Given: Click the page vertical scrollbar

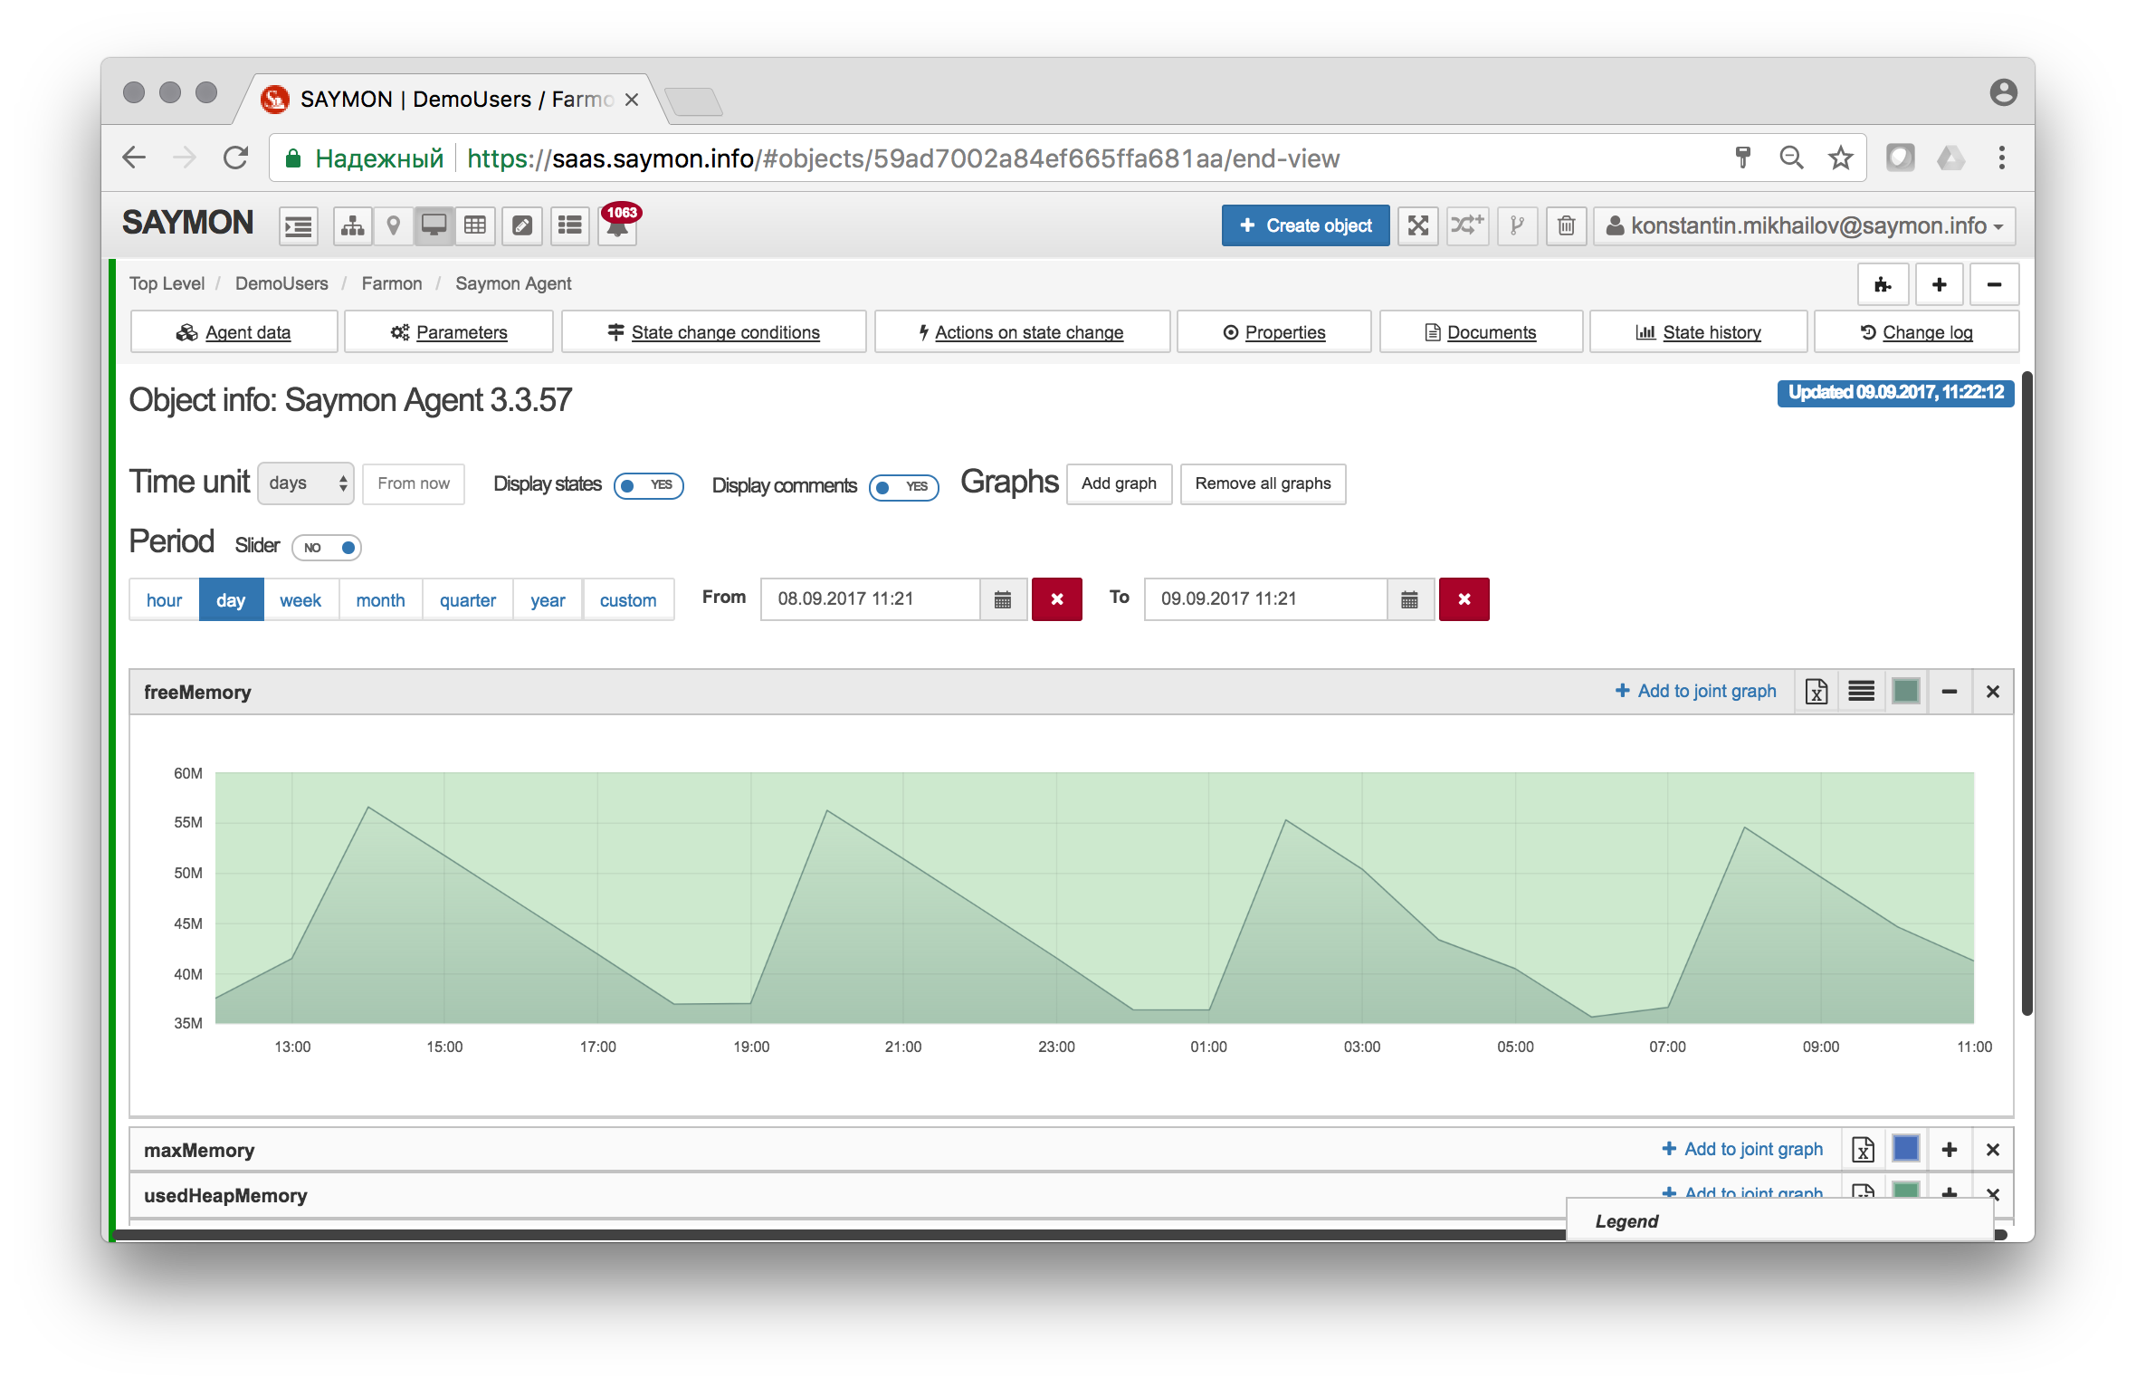Looking at the screenshot, I should [x=2027, y=694].
